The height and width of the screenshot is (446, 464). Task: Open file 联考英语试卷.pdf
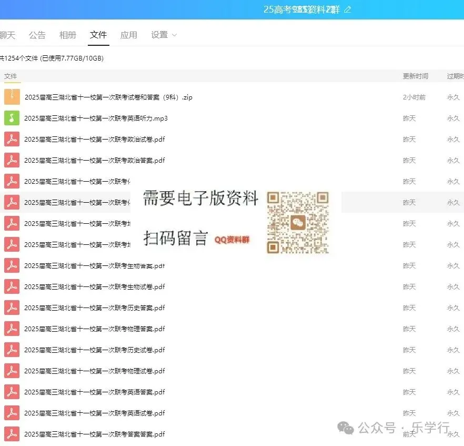(x=94, y=413)
